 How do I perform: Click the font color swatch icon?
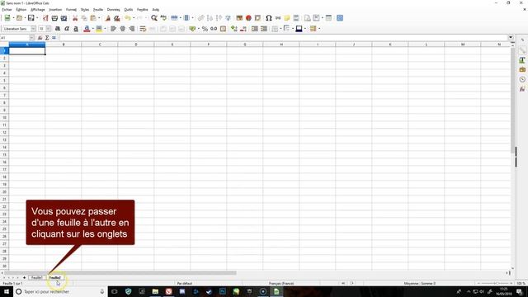87,29
